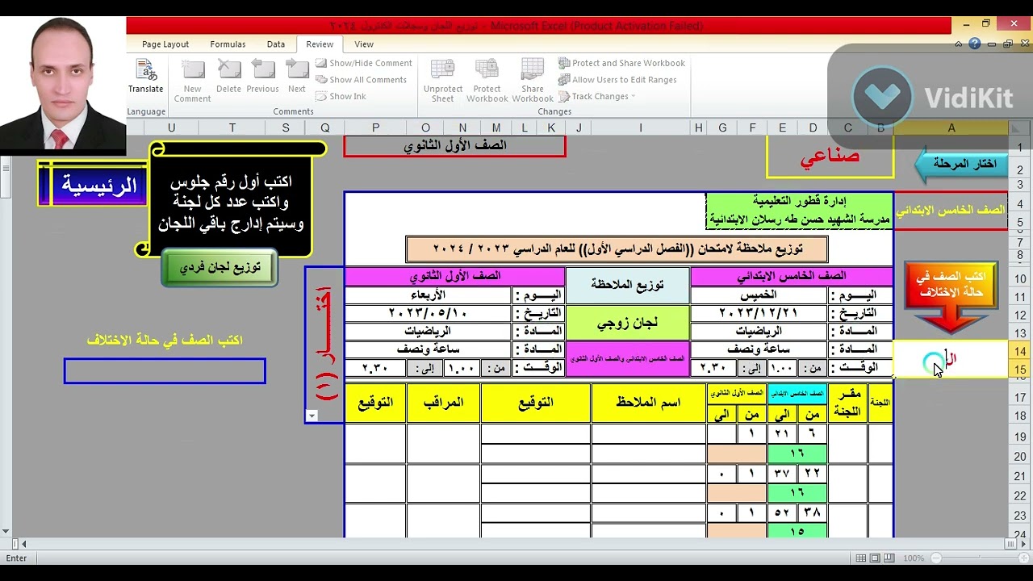Choose Allow Users to Edit Ranges
The width and height of the screenshot is (1033, 581).
(x=617, y=80)
